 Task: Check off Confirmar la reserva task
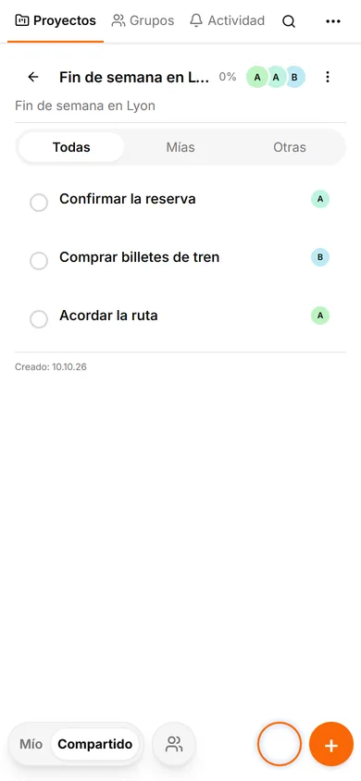(39, 203)
